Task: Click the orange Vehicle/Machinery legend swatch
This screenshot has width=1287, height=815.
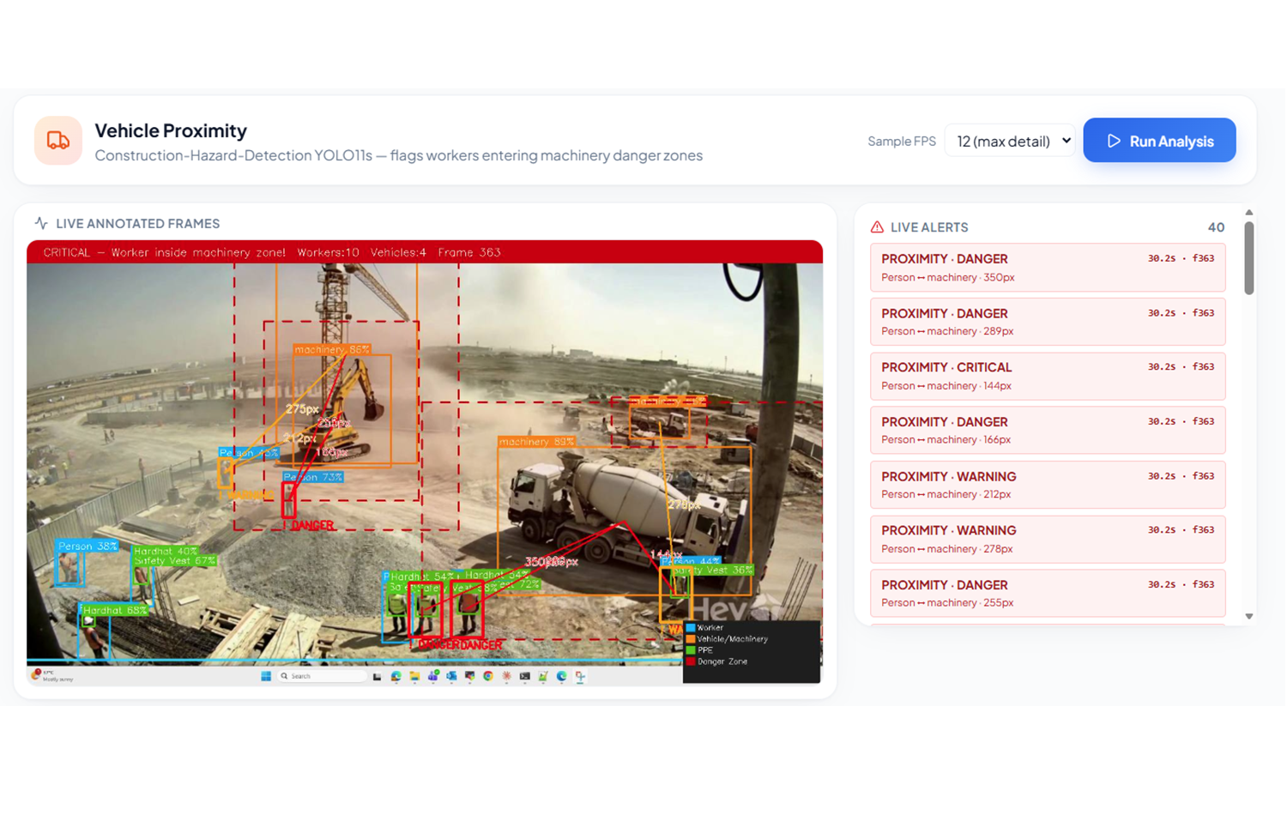Action: [691, 639]
